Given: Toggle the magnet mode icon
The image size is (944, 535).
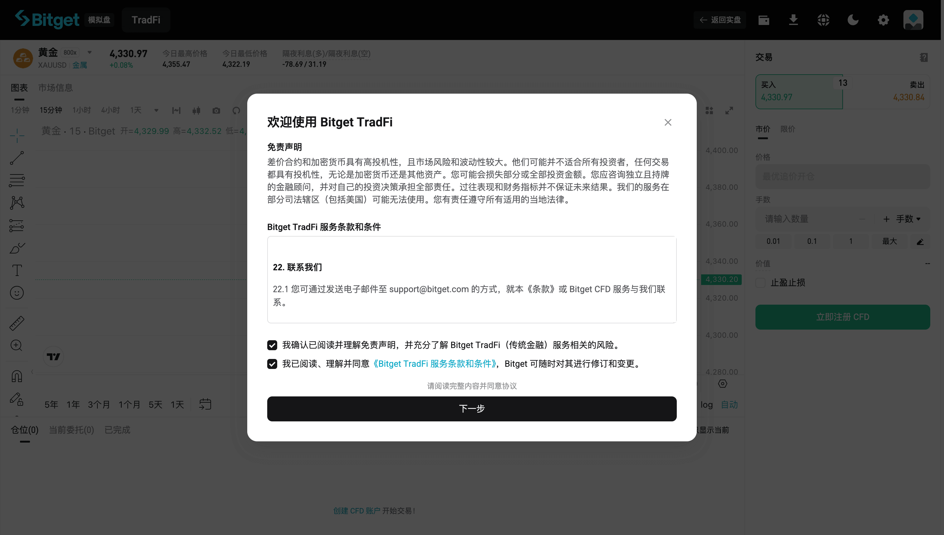Looking at the screenshot, I should click(x=17, y=376).
